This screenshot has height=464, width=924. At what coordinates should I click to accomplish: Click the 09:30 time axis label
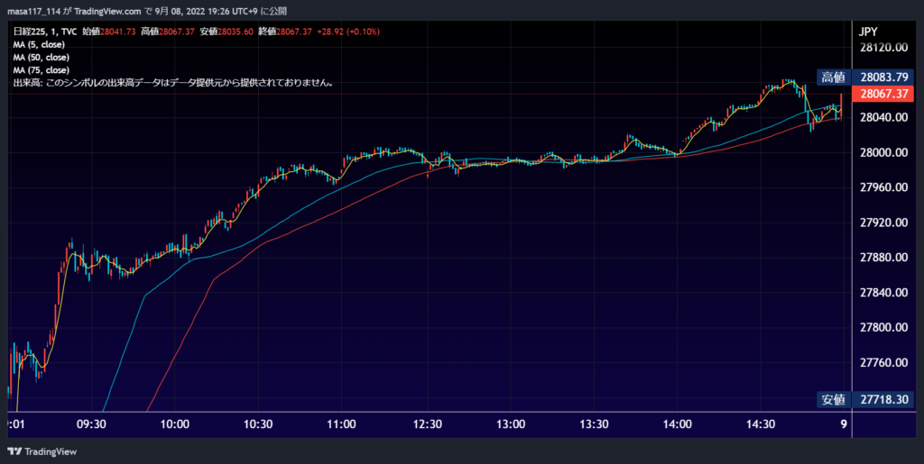91,424
